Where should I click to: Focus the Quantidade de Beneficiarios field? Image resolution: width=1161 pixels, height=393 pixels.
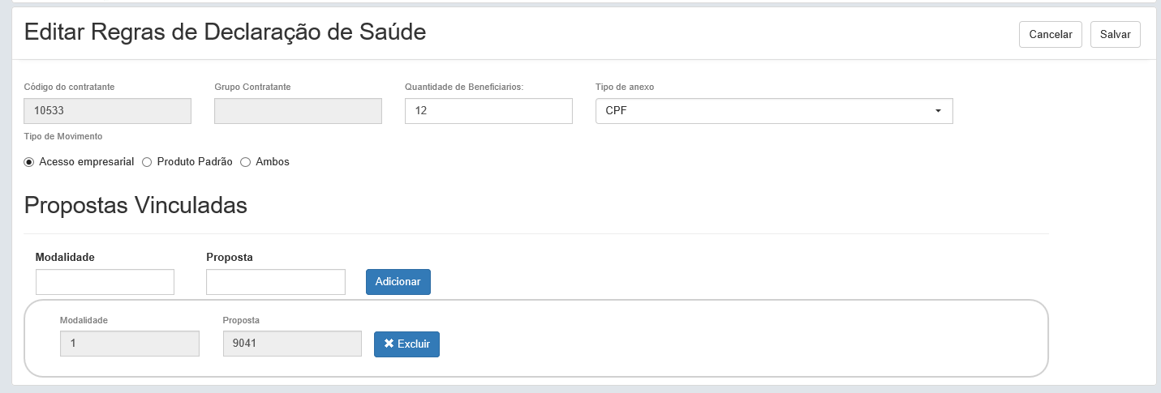tap(488, 111)
